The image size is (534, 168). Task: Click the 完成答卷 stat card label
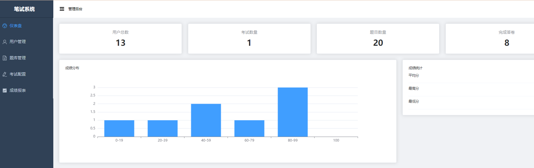(x=507, y=32)
